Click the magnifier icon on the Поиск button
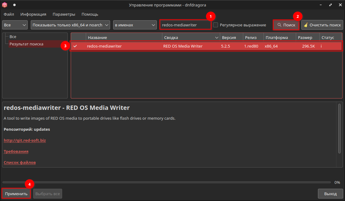This screenshot has width=345, height=201. 280,25
